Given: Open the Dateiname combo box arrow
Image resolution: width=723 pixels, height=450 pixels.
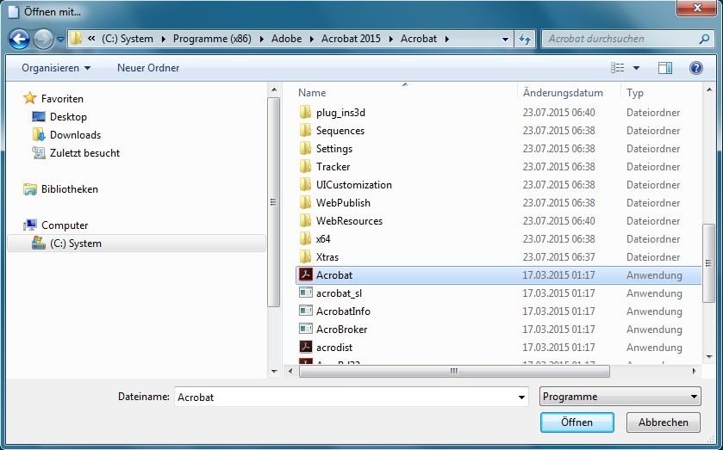Looking at the screenshot, I should coord(521,398).
